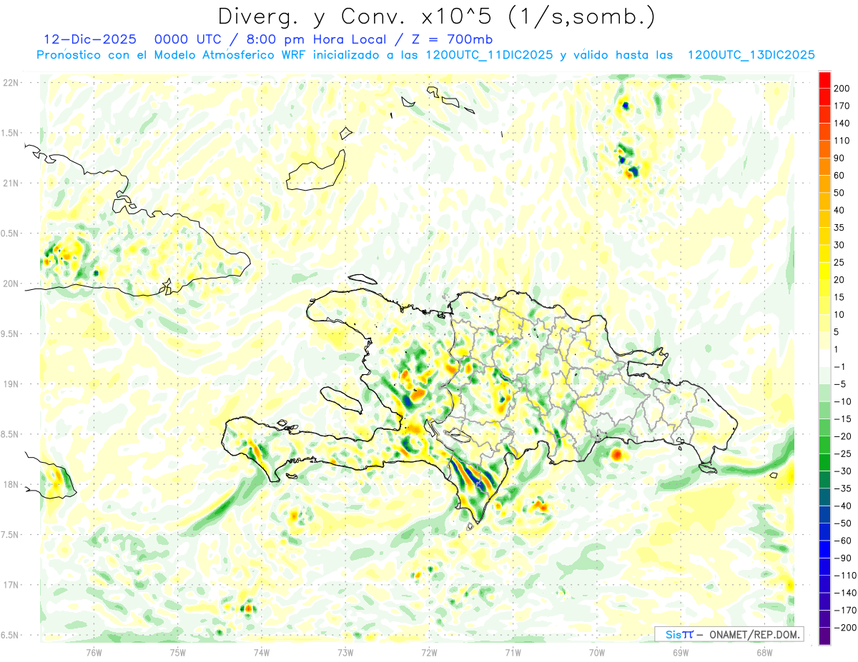This screenshot has height=662, width=858.
Task: Click the latitude axis label '21N'
Action: point(11,183)
